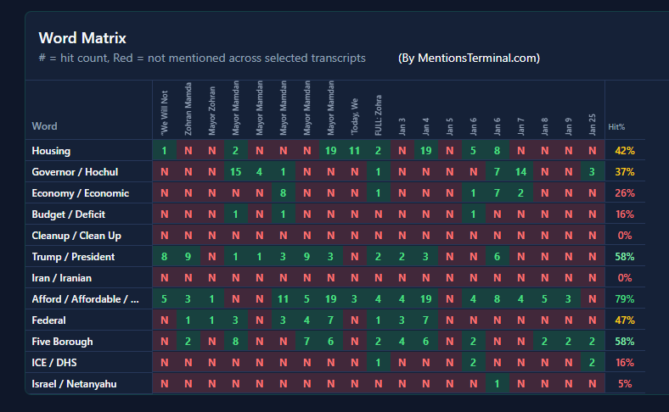Click the 16% hit rate for Budget / Deficit
This screenshot has width=669, height=412.
point(625,214)
